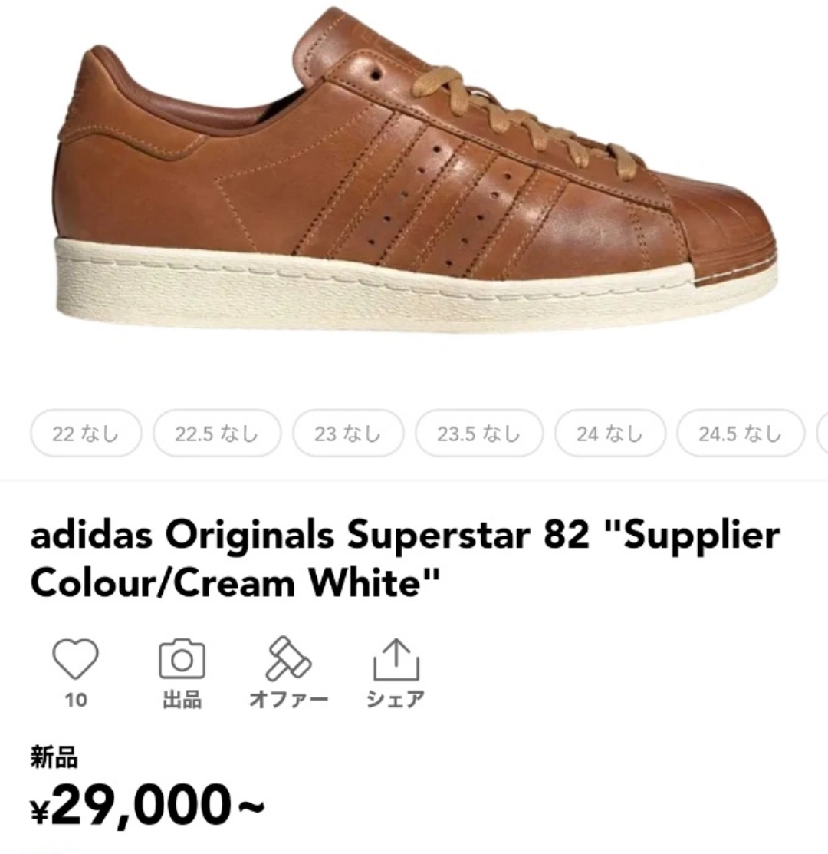Choose size 24 なし chip
The height and width of the screenshot is (854, 828).
coord(610,434)
